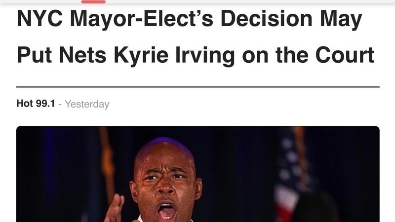Click the word Court in headline
This screenshot has width=395, height=222.
(x=345, y=55)
